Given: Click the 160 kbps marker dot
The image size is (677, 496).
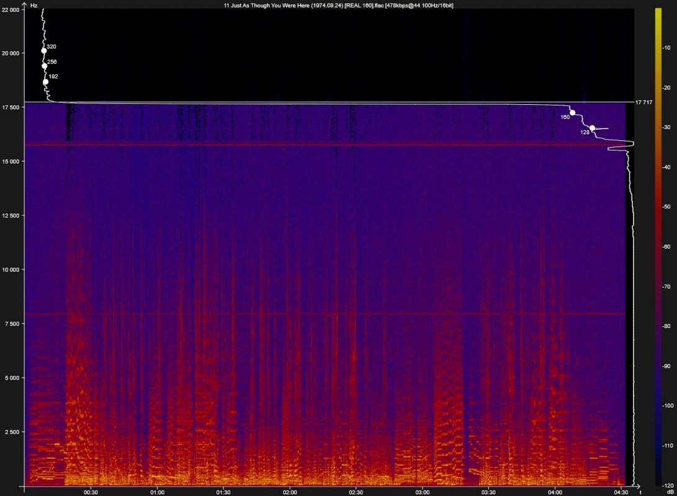Looking at the screenshot, I should (x=573, y=113).
